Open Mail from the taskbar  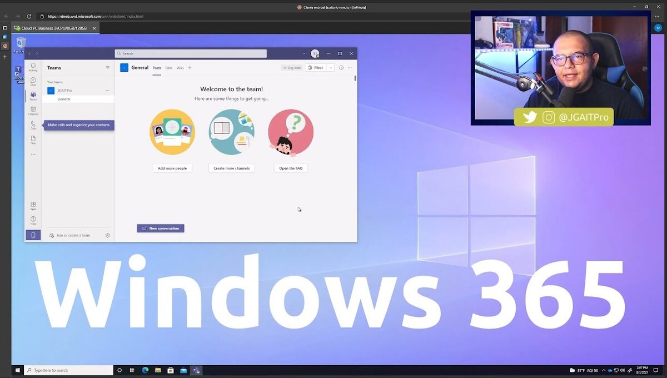[x=183, y=370]
